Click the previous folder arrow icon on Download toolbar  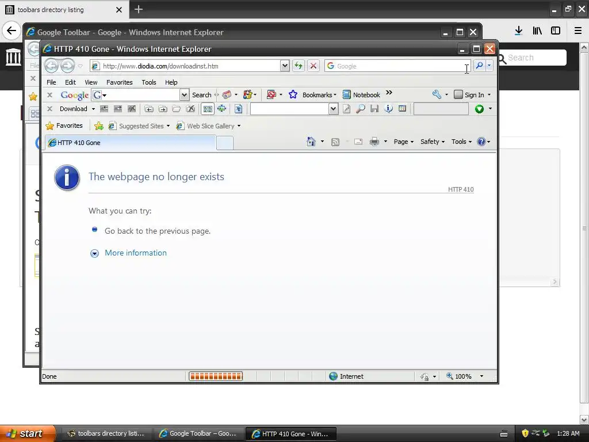(149, 109)
